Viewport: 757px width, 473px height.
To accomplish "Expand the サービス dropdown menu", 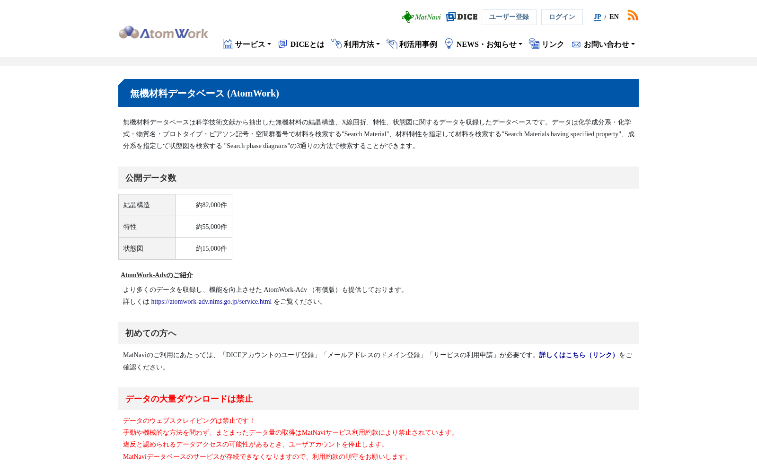I will (x=253, y=44).
